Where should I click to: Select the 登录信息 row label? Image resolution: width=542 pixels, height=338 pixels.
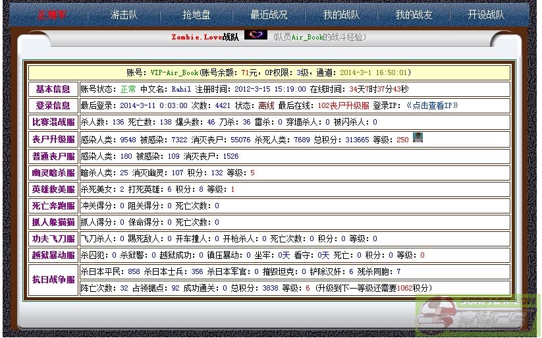click(53, 105)
